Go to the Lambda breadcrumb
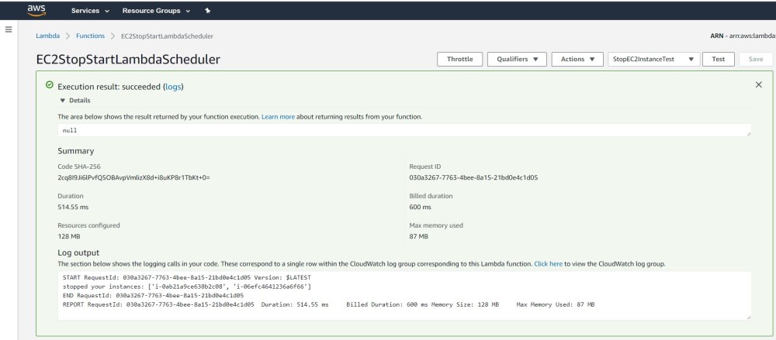Screen dimensions: 776x340 coord(47,36)
